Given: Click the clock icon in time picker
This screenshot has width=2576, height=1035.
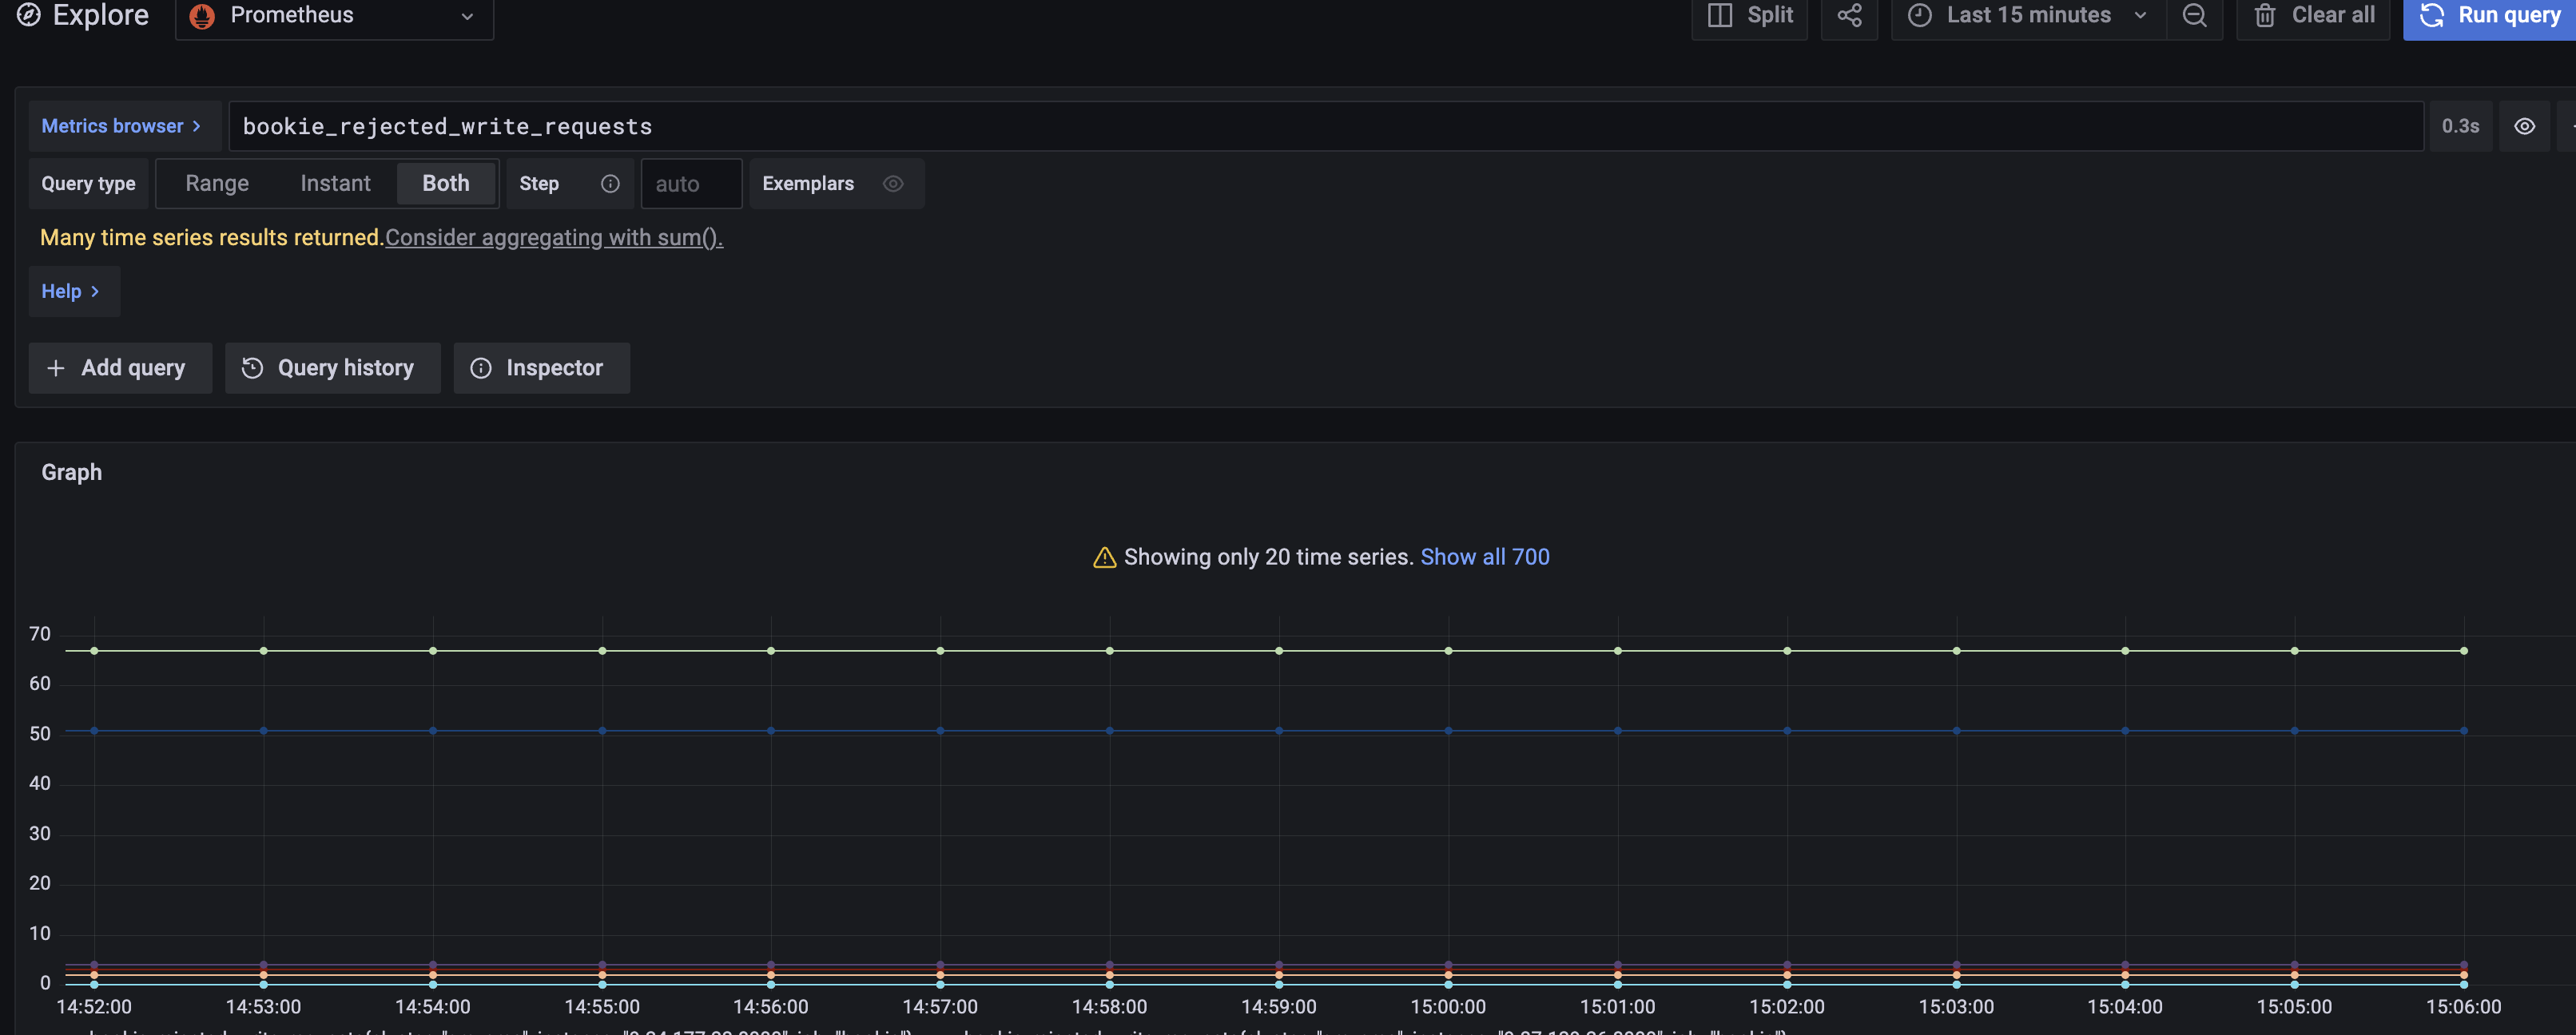Looking at the screenshot, I should coord(1919,15).
